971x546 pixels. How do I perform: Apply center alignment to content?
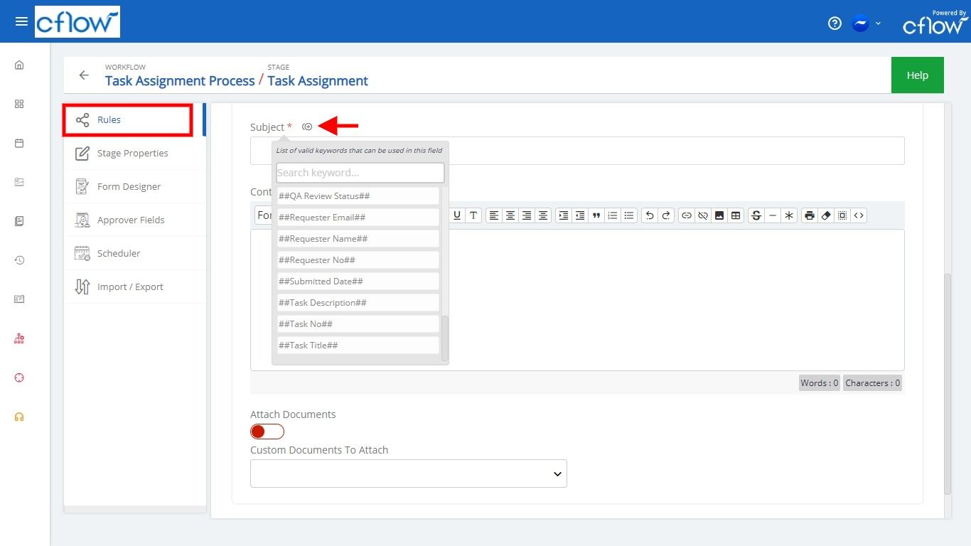pyautogui.click(x=510, y=215)
